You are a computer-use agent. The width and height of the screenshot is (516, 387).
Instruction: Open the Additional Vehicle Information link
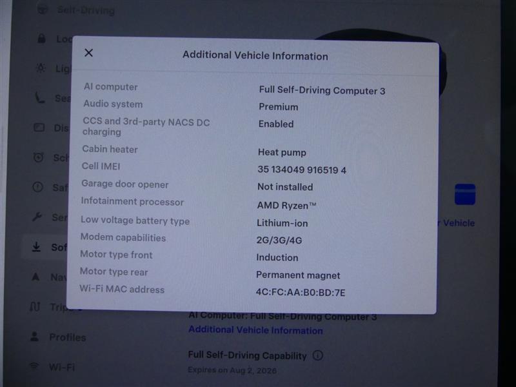click(255, 330)
